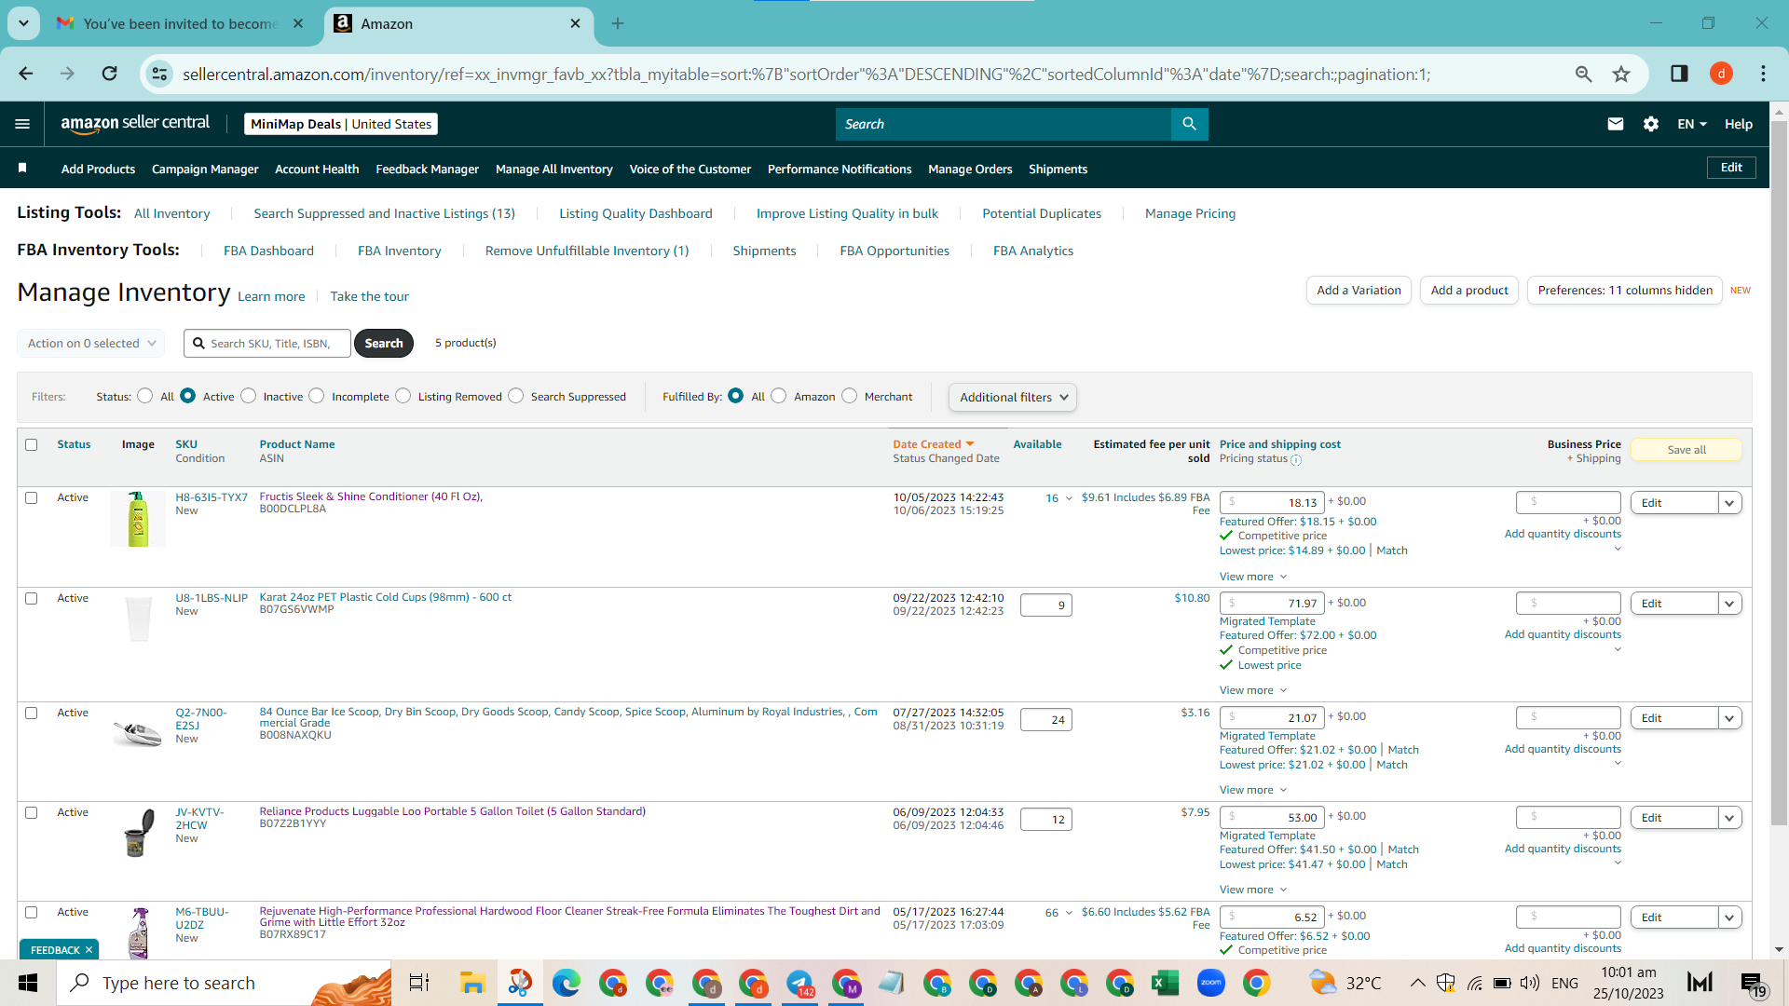The image size is (1789, 1006).
Task: Filter Fulfilled By Merchant radio button
Action: [x=850, y=396]
